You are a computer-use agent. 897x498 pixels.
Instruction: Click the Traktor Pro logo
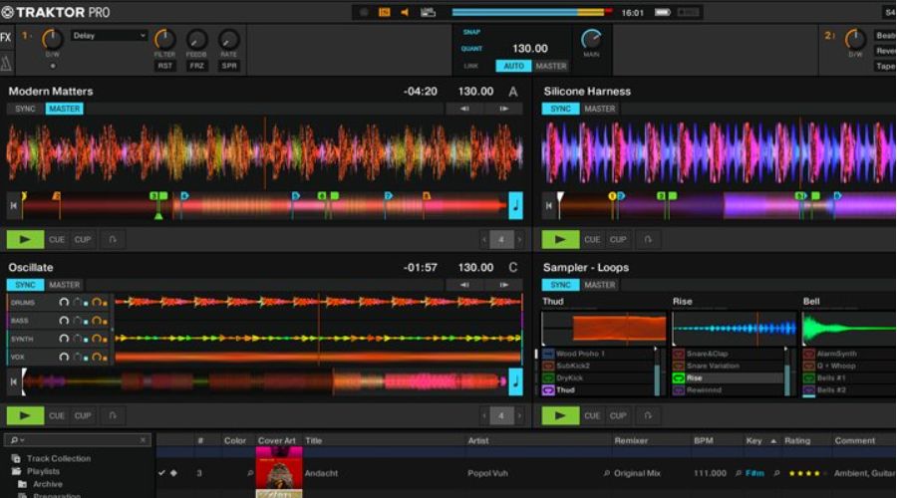pyautogui.click(x=56, y=12)
